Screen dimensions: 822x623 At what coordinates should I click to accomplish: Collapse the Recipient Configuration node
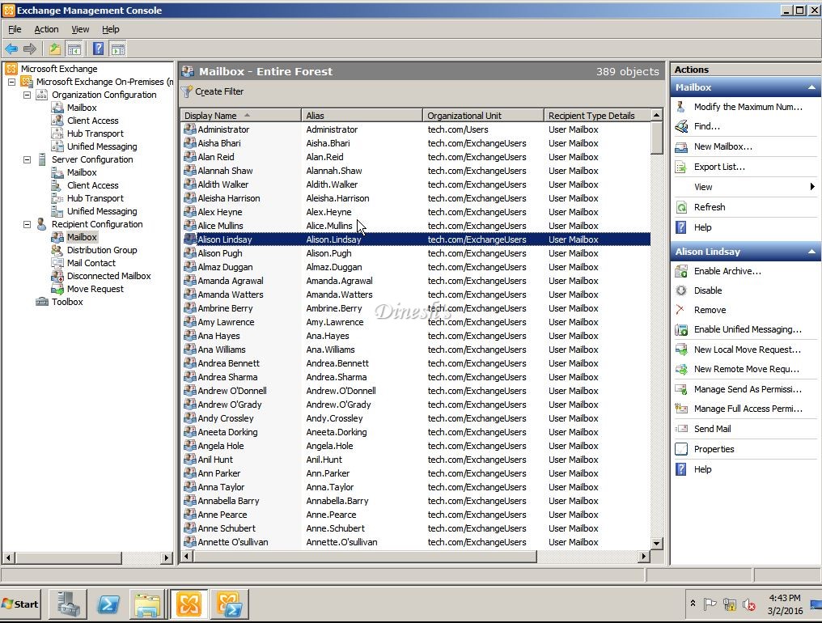pyautogui.click(x=28, y=224)
